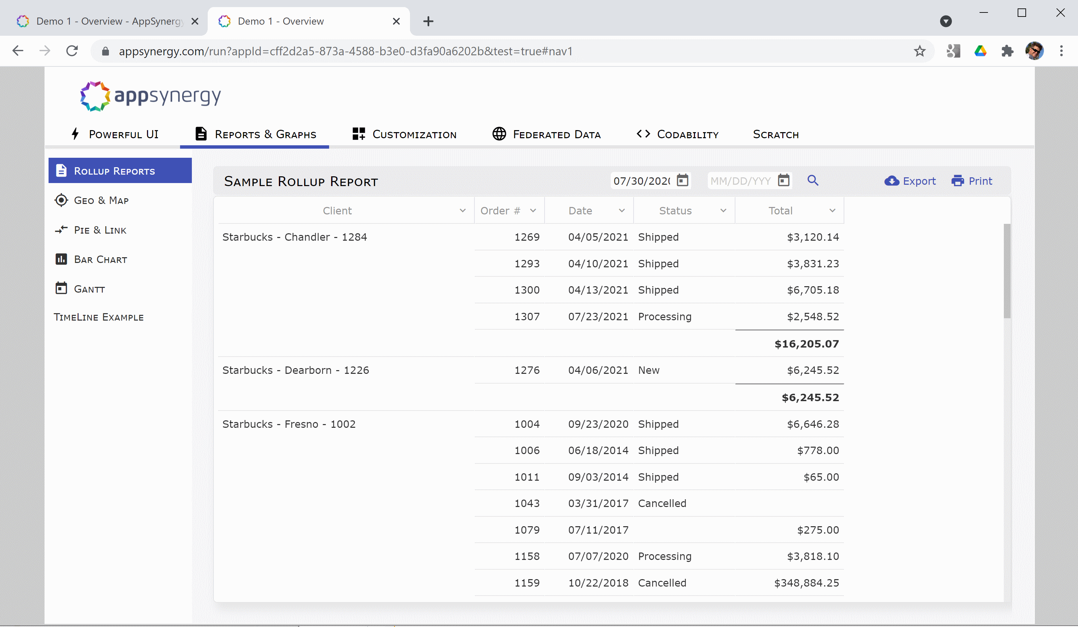
Task: Open the end date calendar picker icon
Action: click(x=783, y=180)
